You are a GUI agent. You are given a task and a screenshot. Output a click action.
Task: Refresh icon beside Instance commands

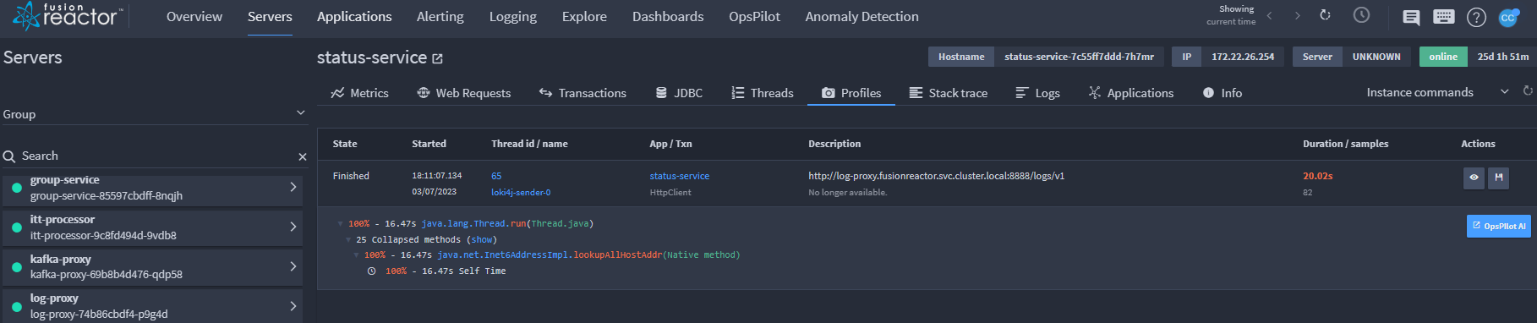pyautogui.click(x=1528, y=91)
